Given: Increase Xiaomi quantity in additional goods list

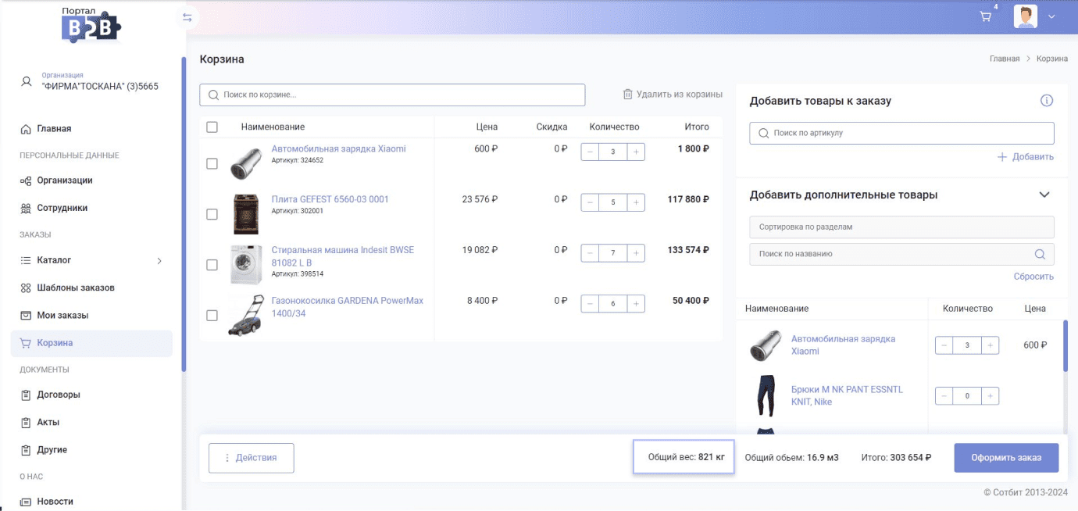Looking at the screenshot, I should click(991, 345).
